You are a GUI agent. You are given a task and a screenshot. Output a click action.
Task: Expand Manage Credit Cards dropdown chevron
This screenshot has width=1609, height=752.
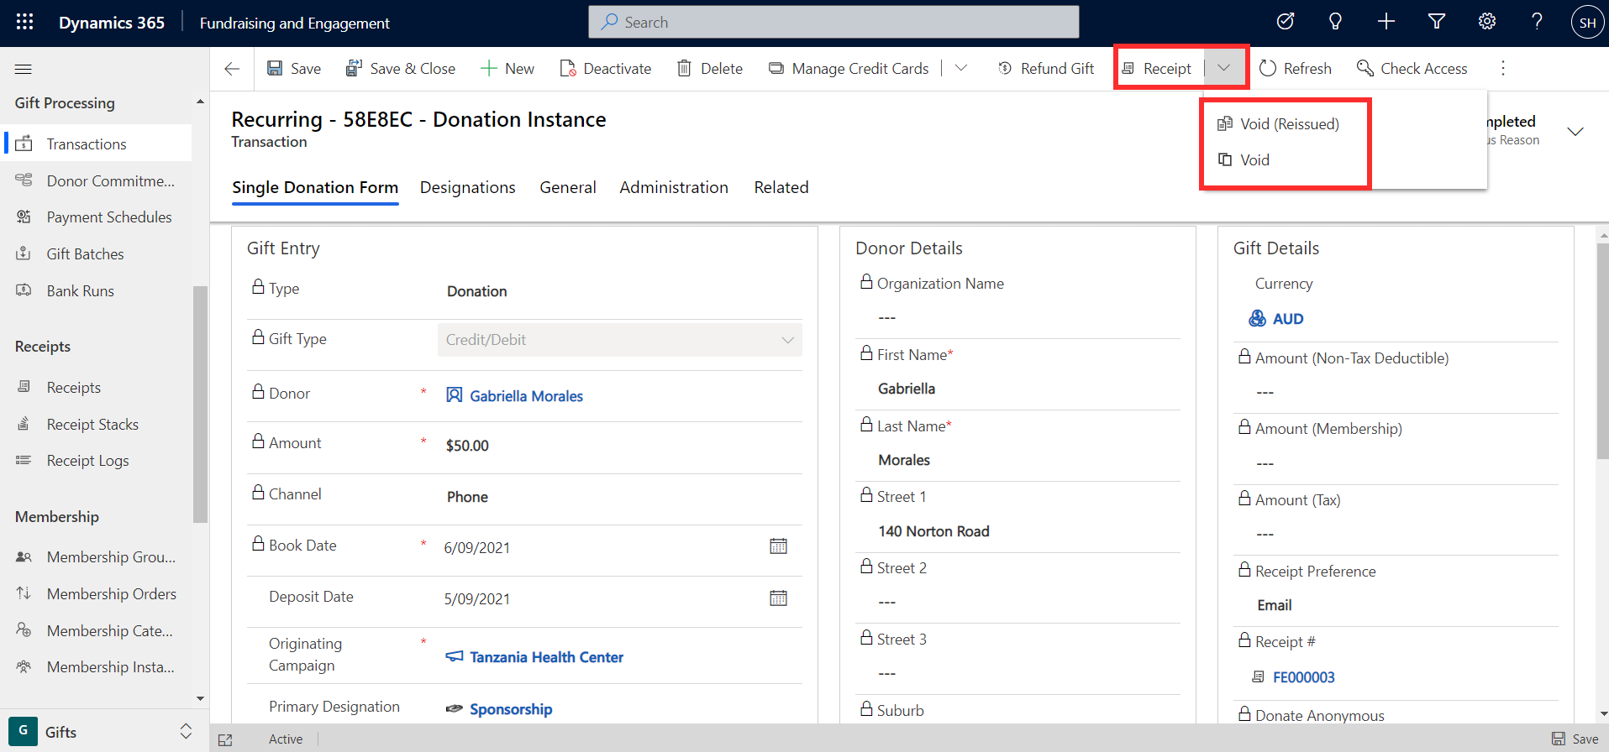(961, 68)
